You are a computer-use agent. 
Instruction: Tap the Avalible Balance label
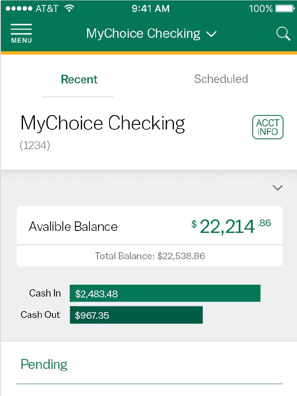pos(73,227)
